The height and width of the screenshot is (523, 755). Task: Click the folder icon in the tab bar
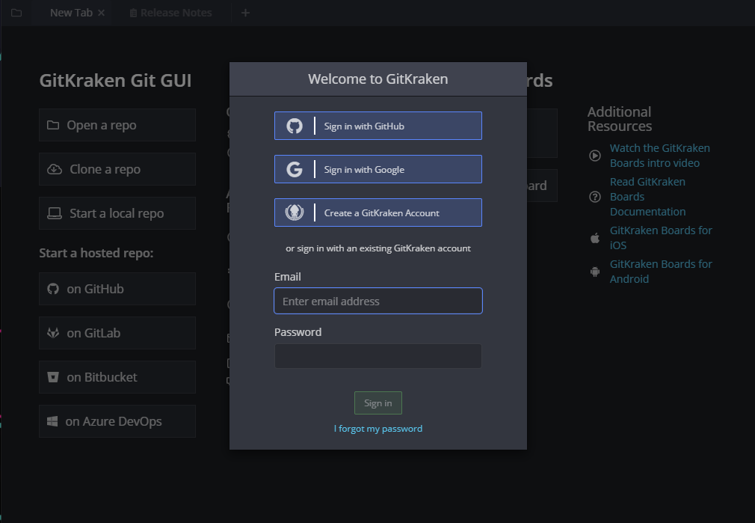[16, 13]
